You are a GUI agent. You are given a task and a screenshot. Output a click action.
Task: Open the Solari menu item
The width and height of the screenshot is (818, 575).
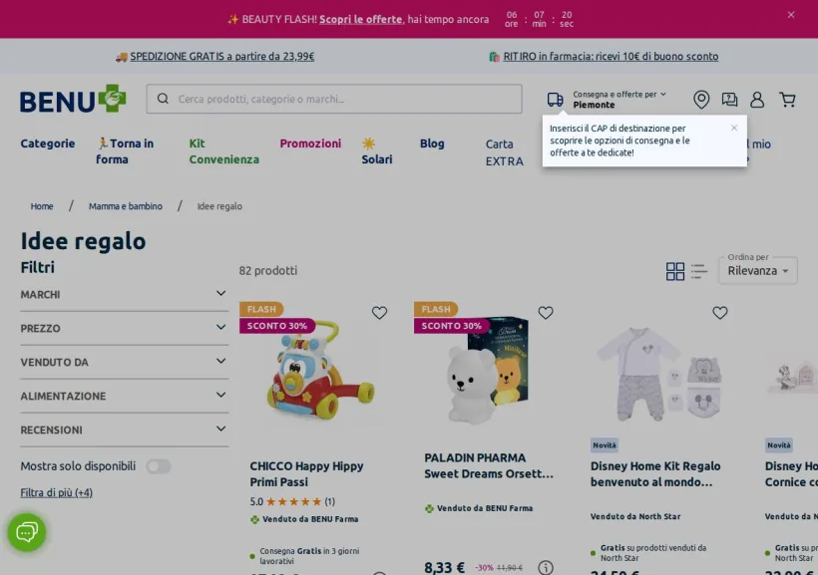(377, 151)
